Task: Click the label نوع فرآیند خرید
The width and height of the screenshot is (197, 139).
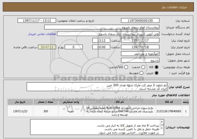Action: click(x=180, y=73)
